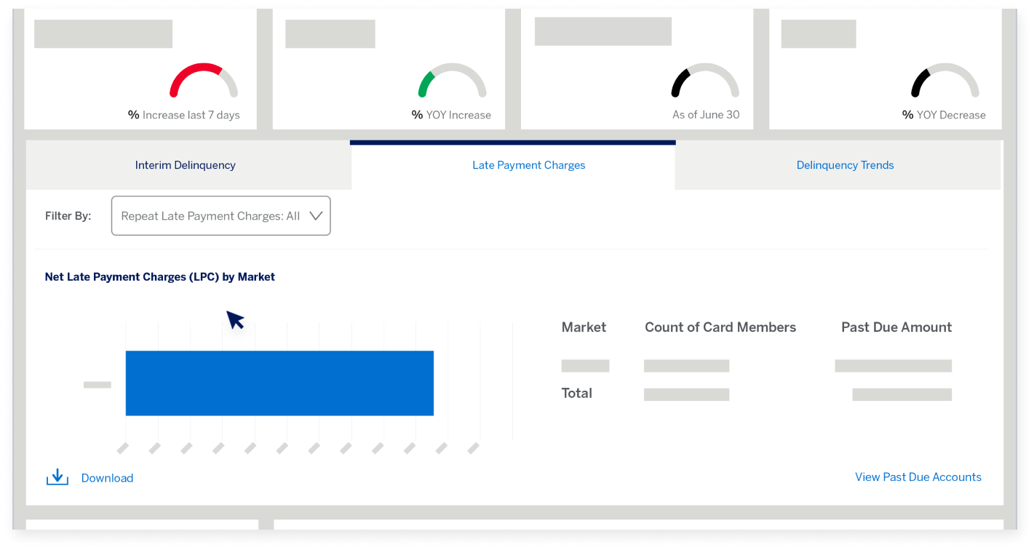Click the 'Net Late Payment Charges (LPC) by Market' title
The width and height of the screenshot is (1034, 550).
160,276
